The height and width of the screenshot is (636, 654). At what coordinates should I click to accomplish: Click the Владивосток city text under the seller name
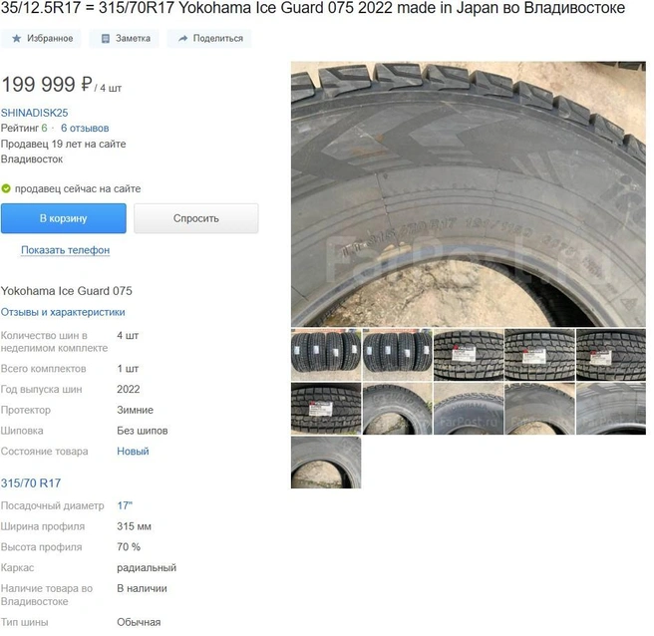[32, 159]
